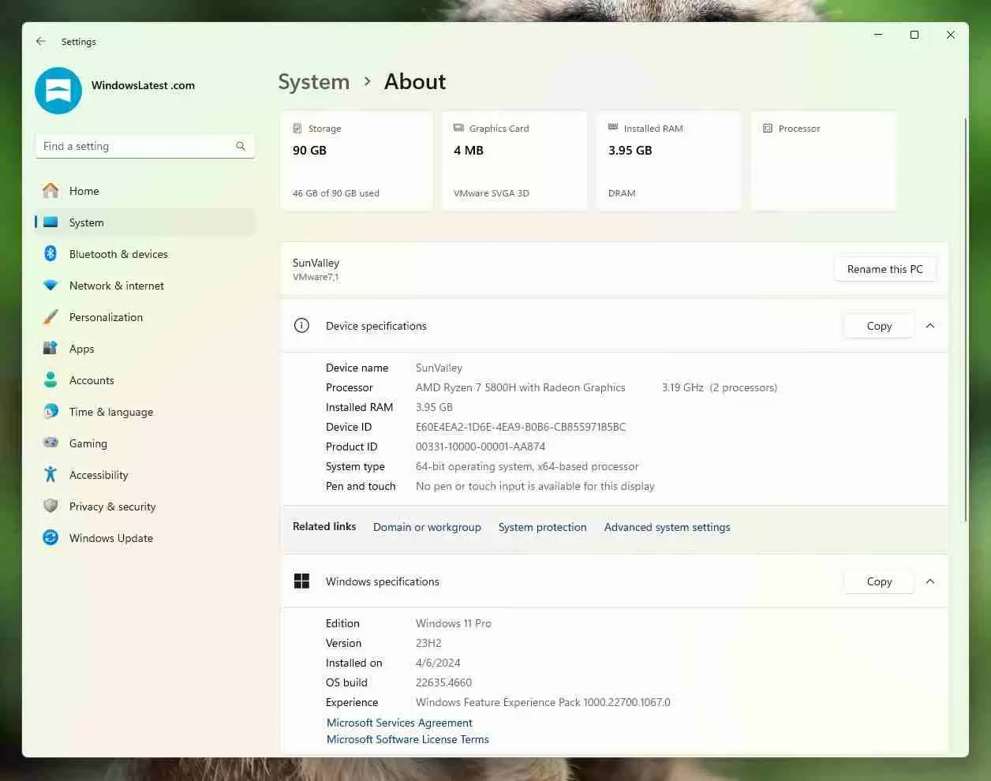Click the Home icon in sidebar
The height and width of the screenshot is (781, 991).
[50, 191]
